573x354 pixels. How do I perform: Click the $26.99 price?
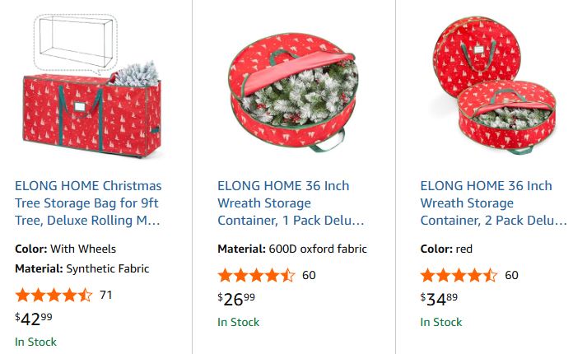click(x=236, y=298)
